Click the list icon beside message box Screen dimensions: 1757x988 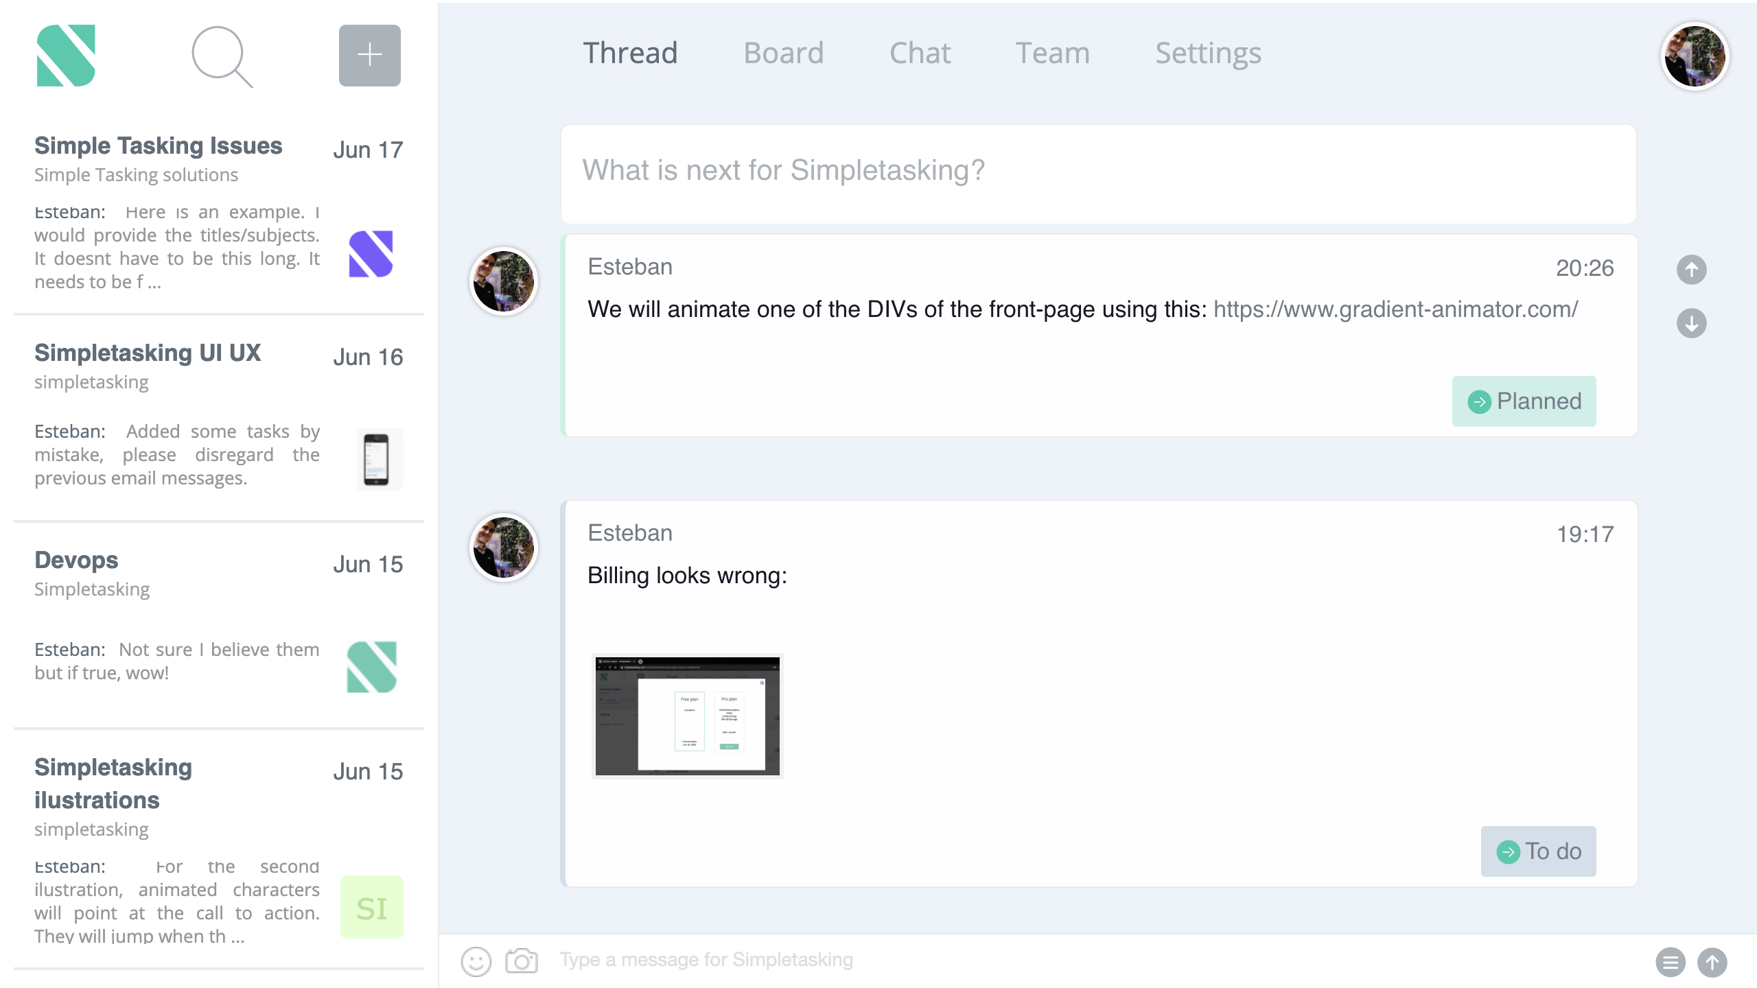coord(1670,962)
